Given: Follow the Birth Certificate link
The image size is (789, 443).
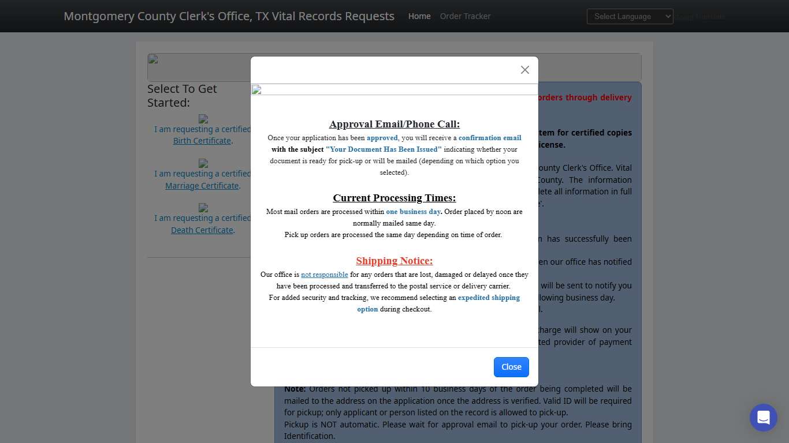Looking at the screenshot, I should click(x=202, y=140).
